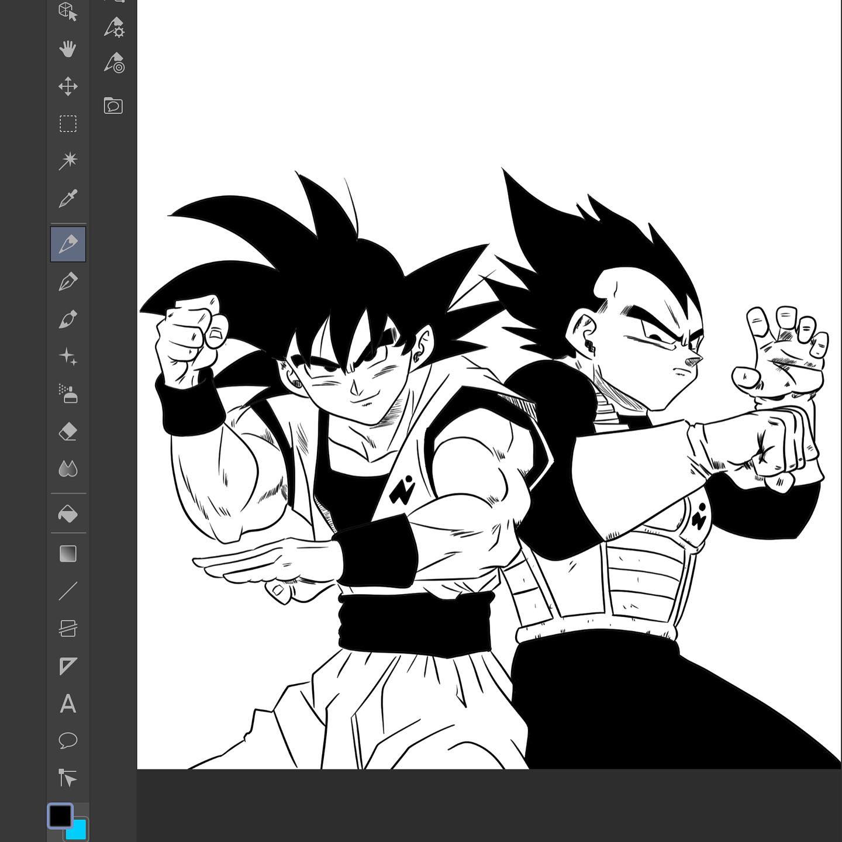This screenshot has width=842, height=842.
Task: Select the fountain Pen nib tool
Action: coord(68,282)
